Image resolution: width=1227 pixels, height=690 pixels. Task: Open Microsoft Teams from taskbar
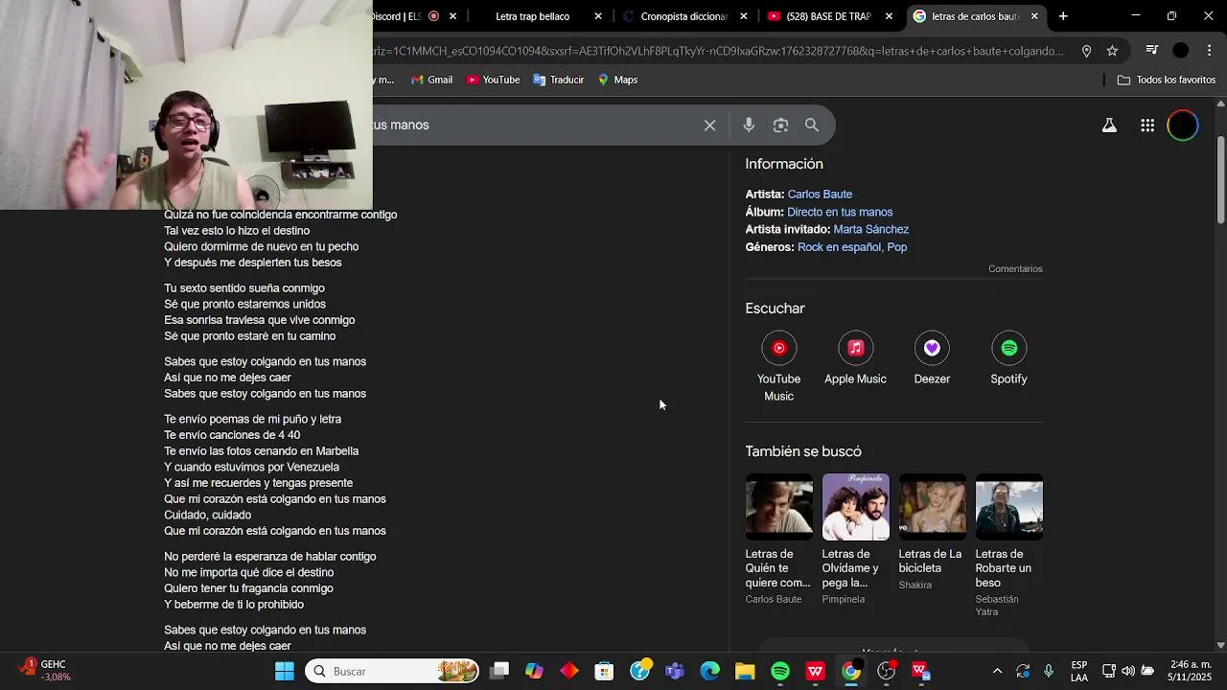coord(675,671)
